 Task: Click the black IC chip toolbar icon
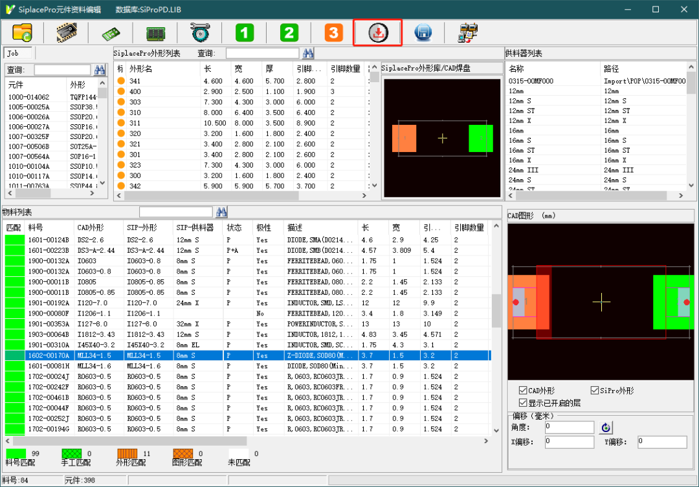[x=67, y=33]
